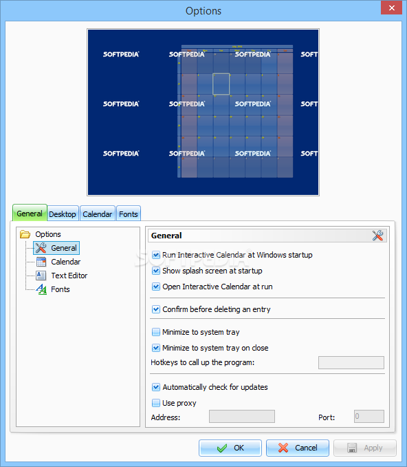Image resolution: width=407 pixels, height=467 pixels.
Task: Click the wrench icon beside General tree item
Action: click(x=41, y=248)
